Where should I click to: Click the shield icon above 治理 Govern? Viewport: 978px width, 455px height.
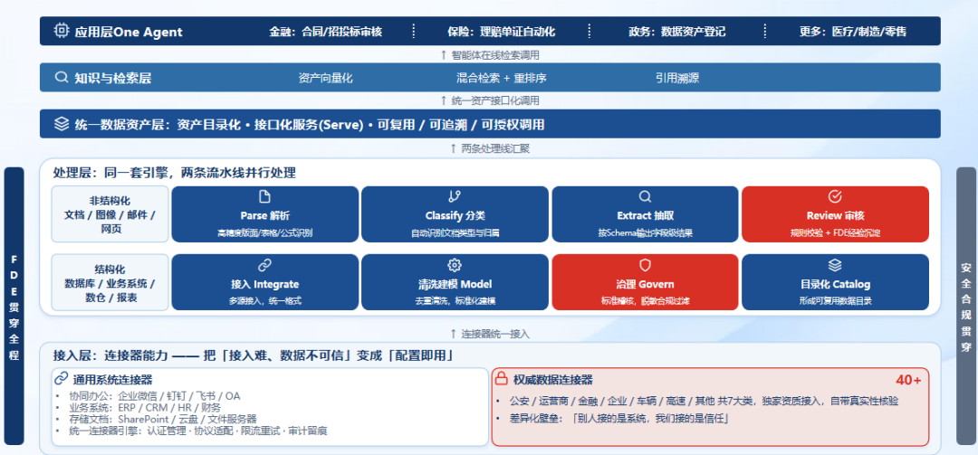[x=645, y=266]
